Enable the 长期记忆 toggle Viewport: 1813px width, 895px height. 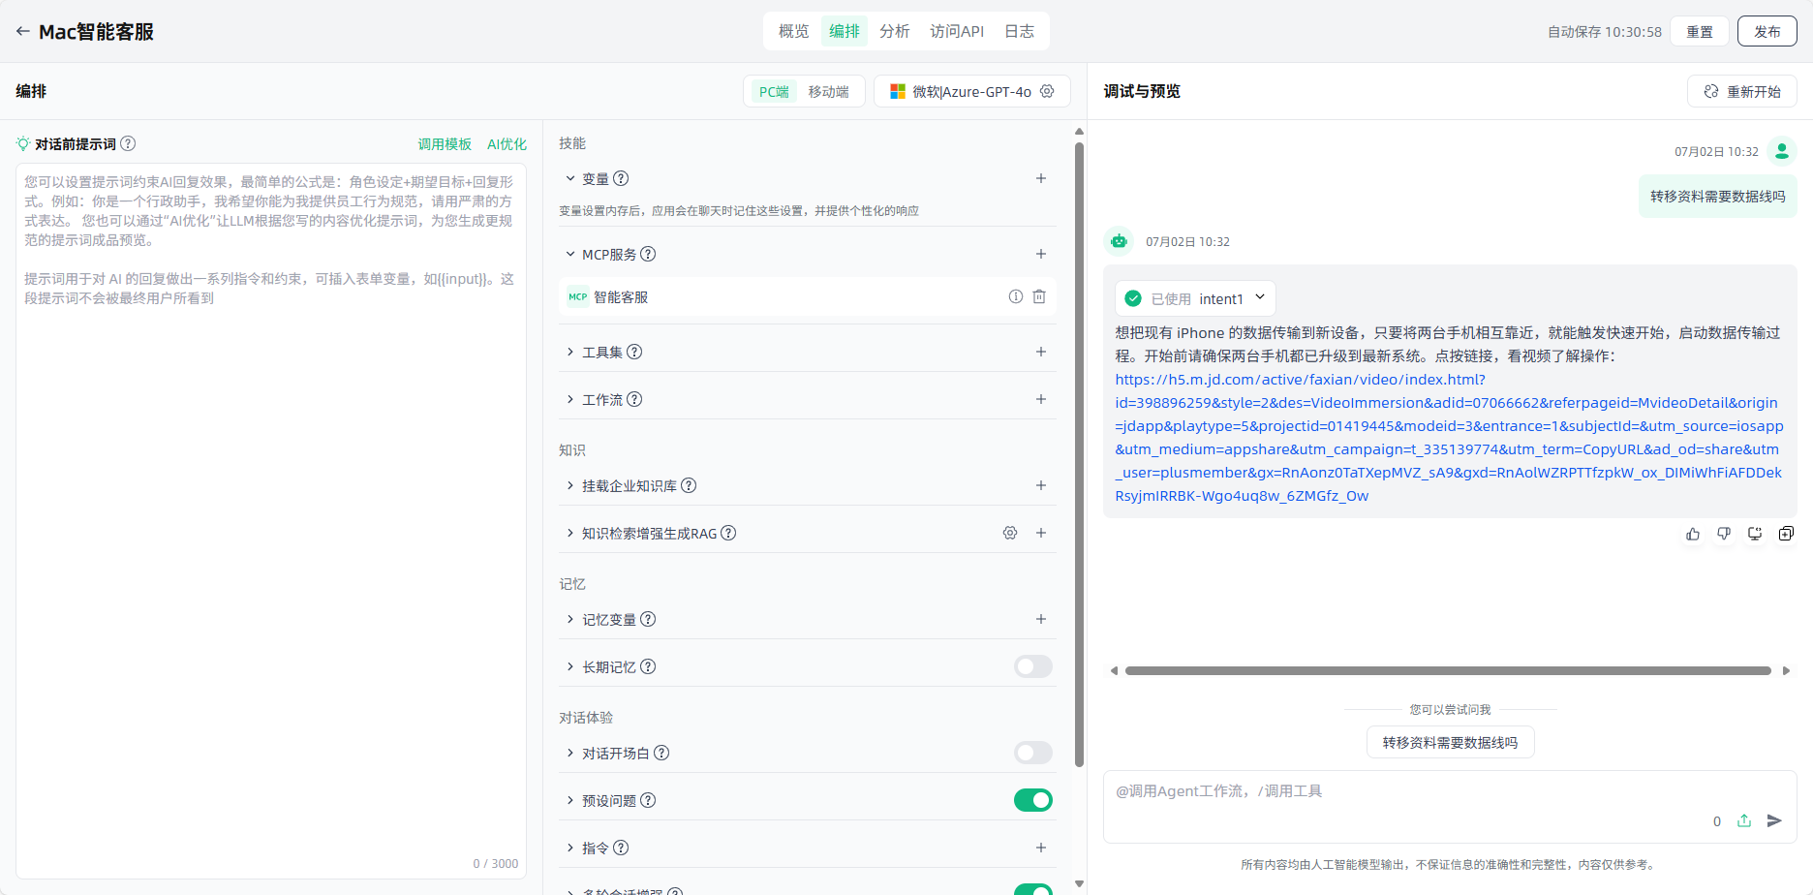(x=1032, y=666)
